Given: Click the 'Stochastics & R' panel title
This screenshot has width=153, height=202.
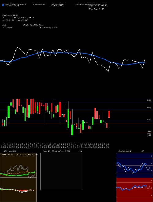Looking at the screenshot, I should (x=125, y=151).
